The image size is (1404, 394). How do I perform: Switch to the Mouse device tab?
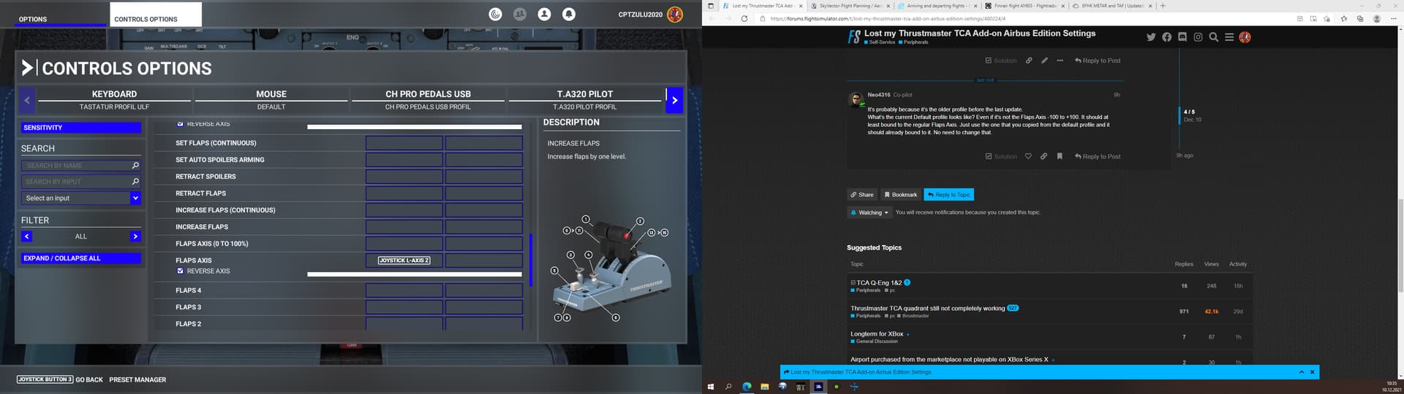(x=271, y=100)
